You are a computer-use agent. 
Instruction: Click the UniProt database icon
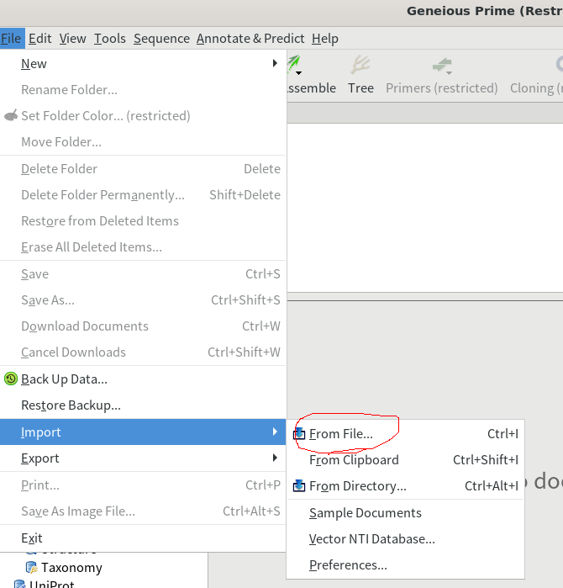tap(20, 584)
